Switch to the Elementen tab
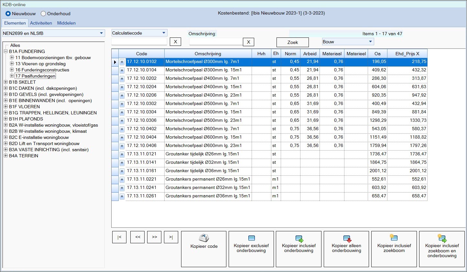Screen dimensions: 467x272 pos(15,23)
